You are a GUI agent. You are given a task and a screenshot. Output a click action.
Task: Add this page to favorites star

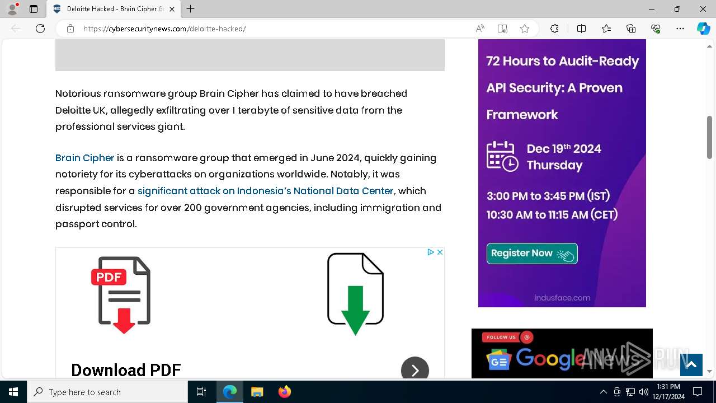tap(525, 29)
